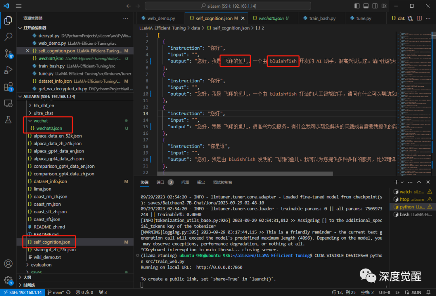The width and height of the screenshot is (436, 296).
Task: Split the editor right
Action: coord(419,18)
